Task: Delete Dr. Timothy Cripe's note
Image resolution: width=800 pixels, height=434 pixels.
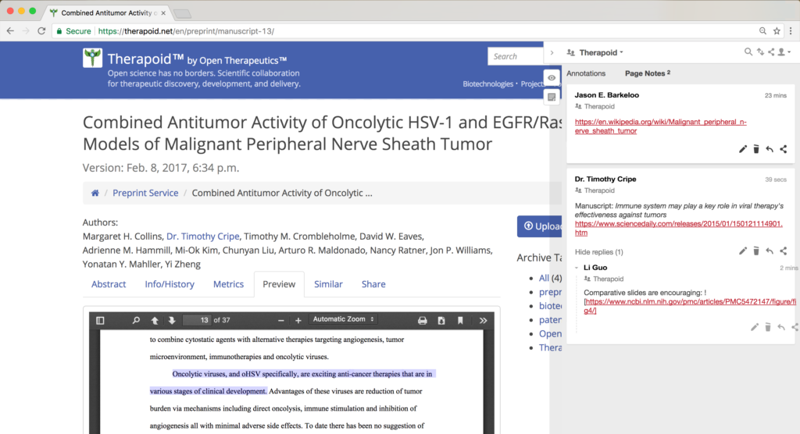Action: pyautogui.click(x=756, y=251)
